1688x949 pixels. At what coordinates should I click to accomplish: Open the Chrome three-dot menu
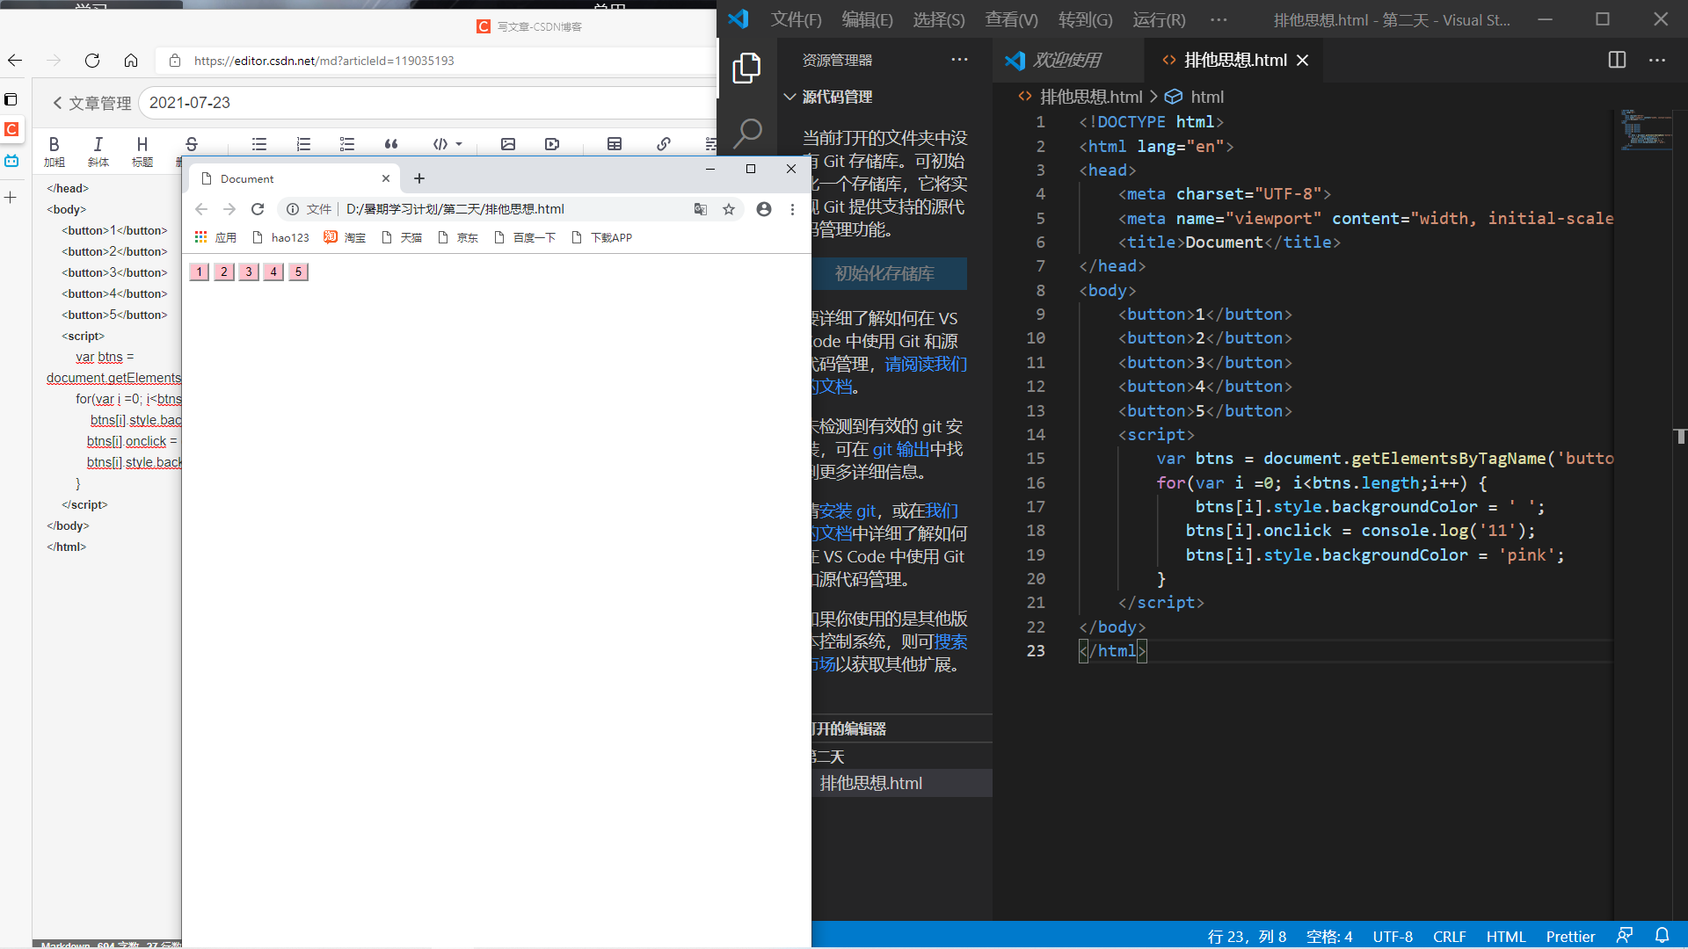792,209
